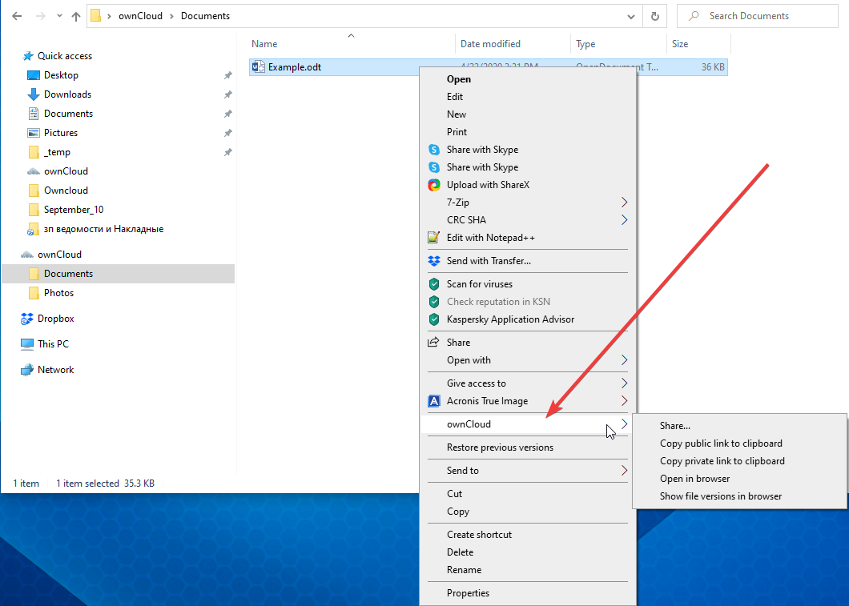Expand the Open with submenu

[x=624, y=360]
